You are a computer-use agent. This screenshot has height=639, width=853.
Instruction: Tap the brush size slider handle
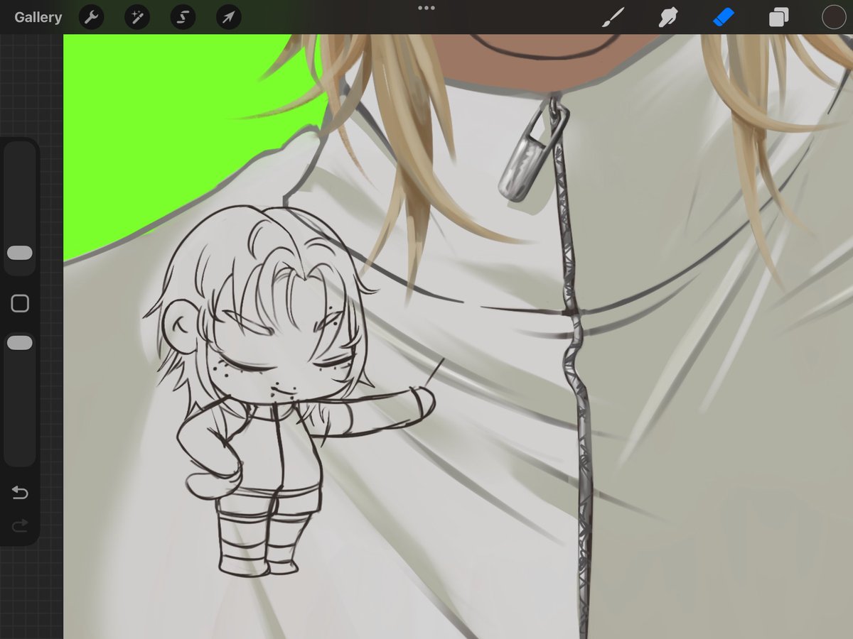tap(20, 253)
